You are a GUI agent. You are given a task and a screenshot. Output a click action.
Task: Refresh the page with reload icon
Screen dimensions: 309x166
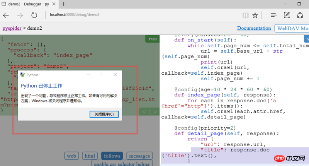click(34, 15)
